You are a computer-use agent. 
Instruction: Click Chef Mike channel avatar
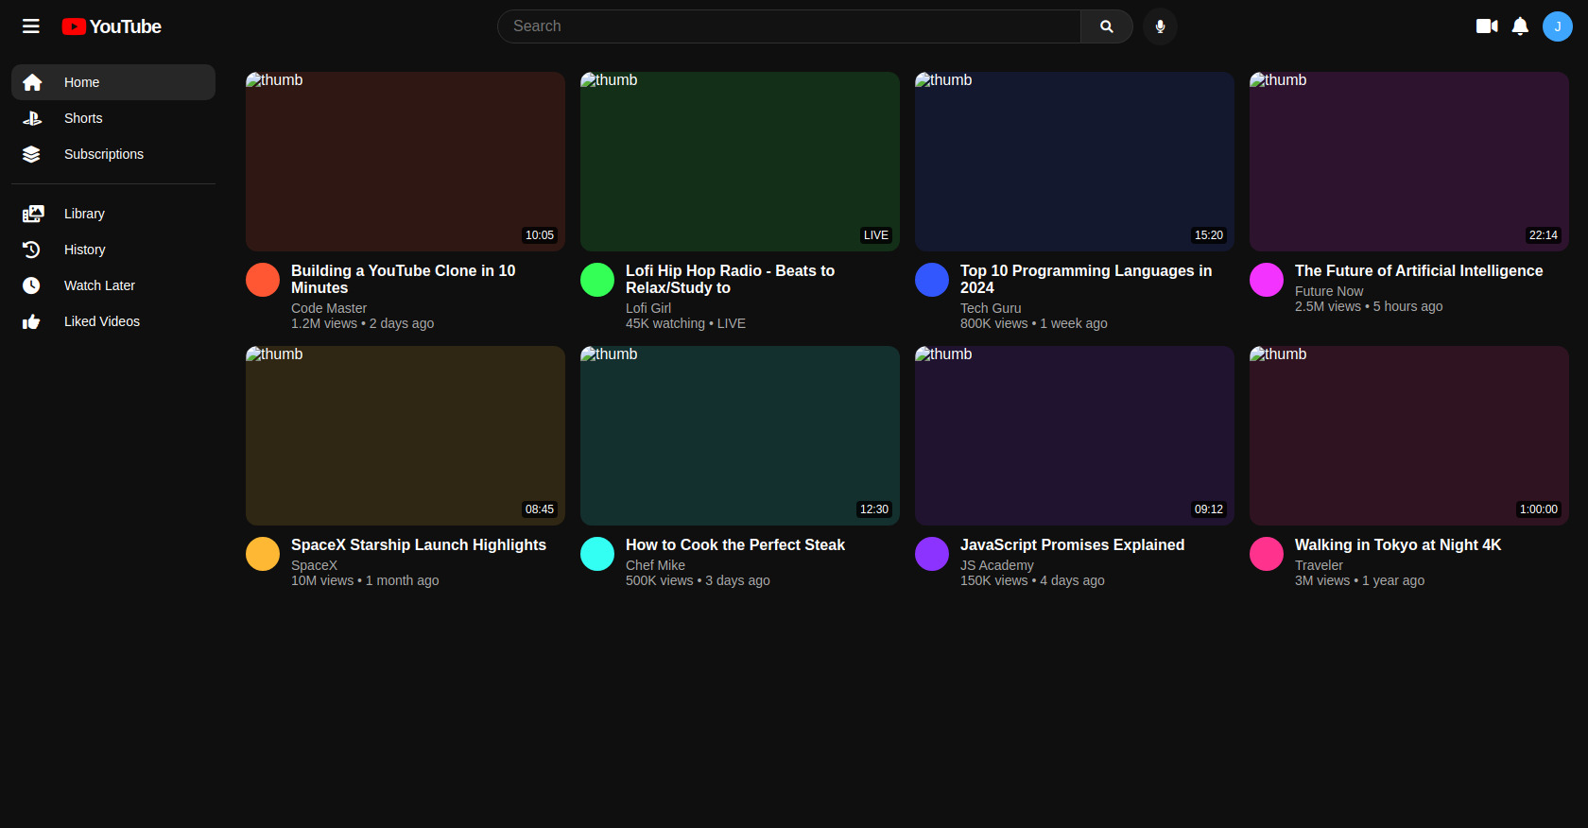click(x=597, y=554)
